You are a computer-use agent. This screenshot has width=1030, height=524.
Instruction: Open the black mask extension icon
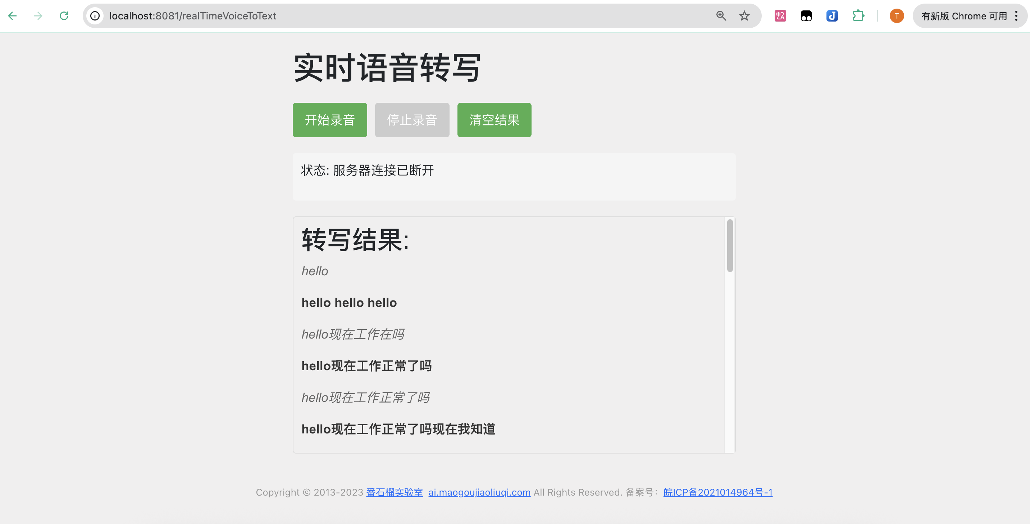[x=806, y=16]
